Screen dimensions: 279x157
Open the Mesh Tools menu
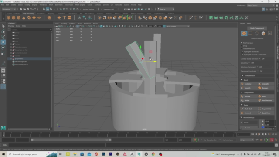(69, 5)
